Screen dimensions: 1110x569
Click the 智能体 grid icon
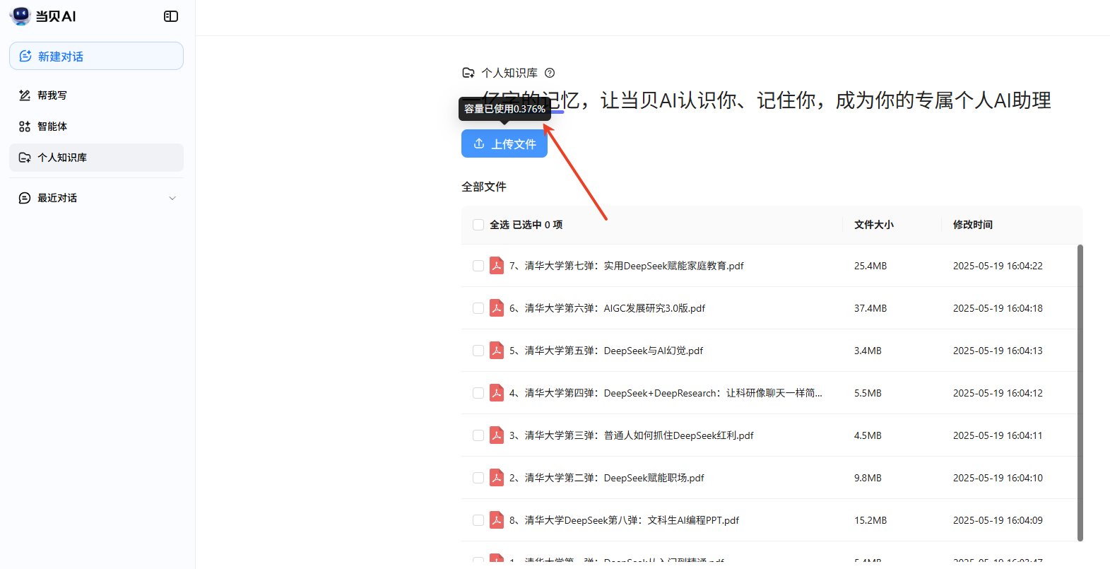coord(25,127)
